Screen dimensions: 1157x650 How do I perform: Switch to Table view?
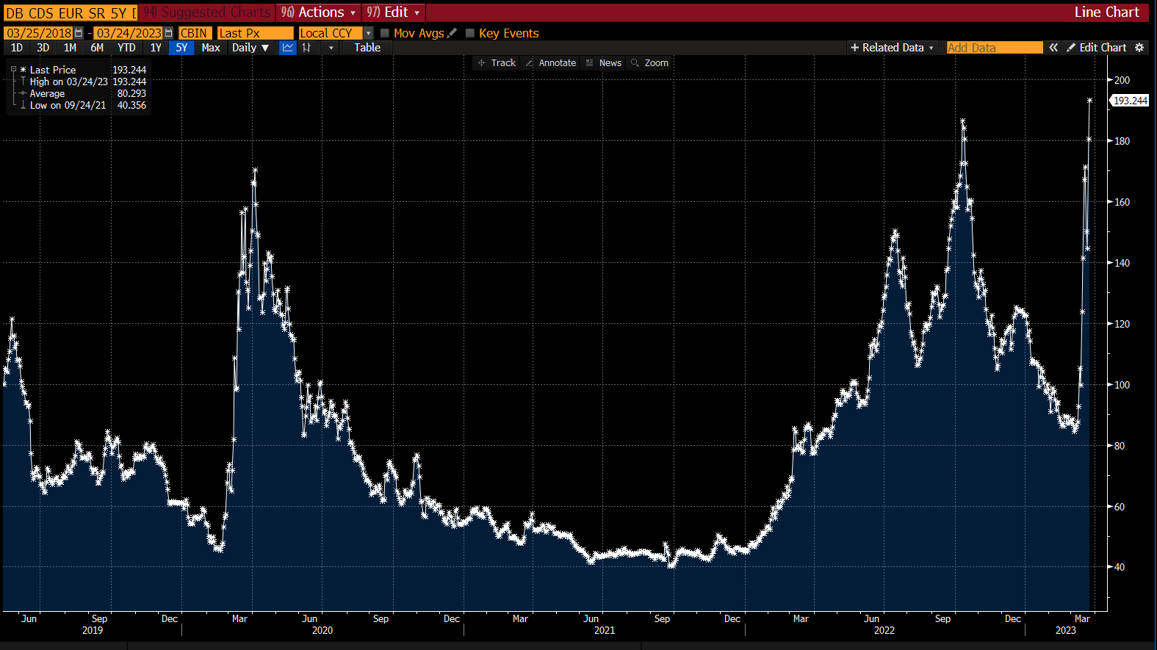367,48
